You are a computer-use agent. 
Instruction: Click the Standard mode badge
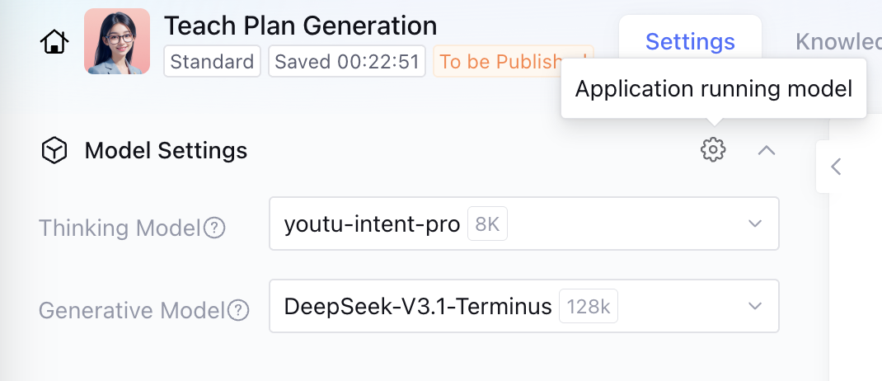click(213, 62)
